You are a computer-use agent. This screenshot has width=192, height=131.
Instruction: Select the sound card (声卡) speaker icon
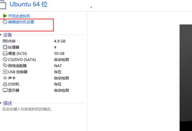[x=5, y=78]
